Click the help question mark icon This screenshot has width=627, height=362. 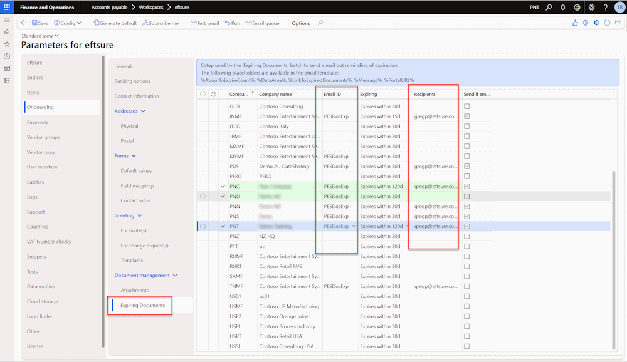606,7
